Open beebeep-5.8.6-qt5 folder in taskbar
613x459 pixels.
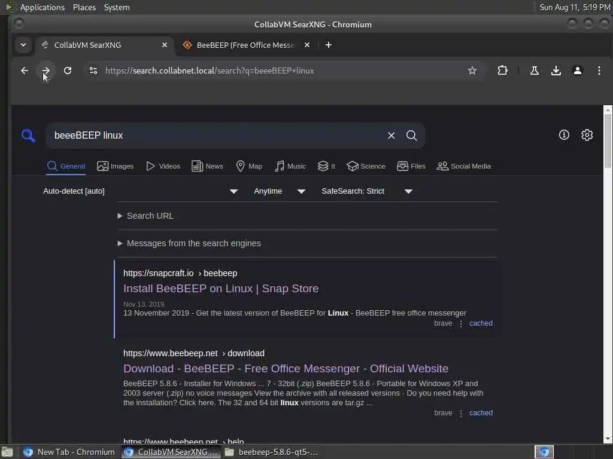pyautogui.click(x=272, y=452)
